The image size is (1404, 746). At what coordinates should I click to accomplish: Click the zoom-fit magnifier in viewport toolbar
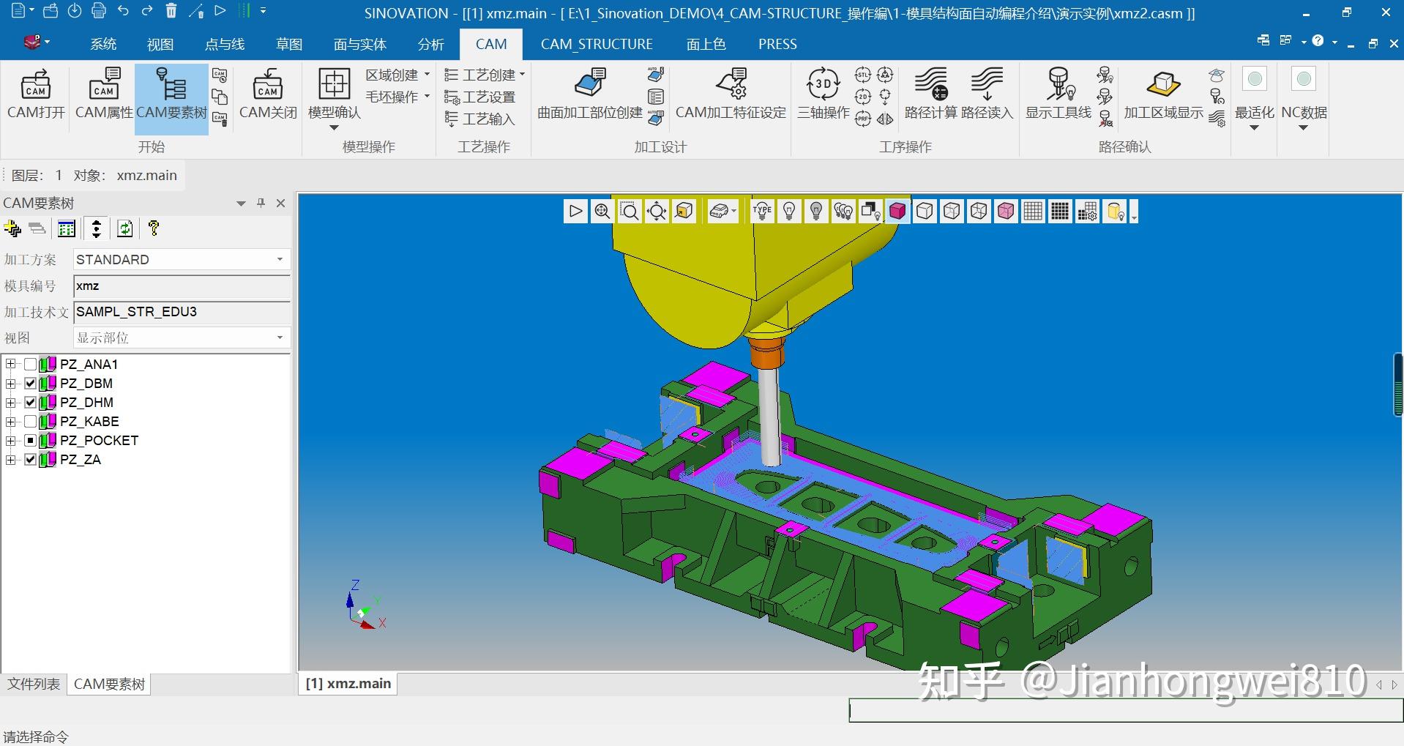(602, 212)
